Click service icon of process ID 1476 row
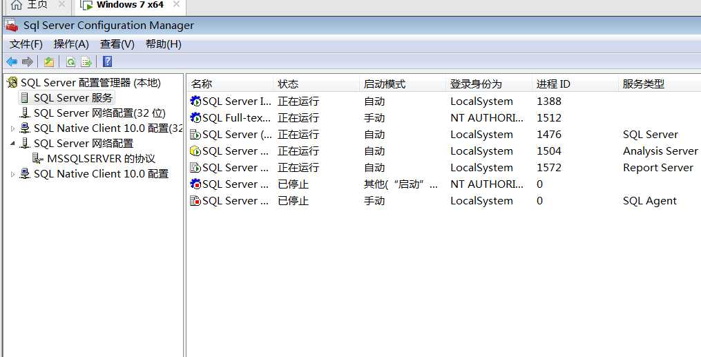 click(195, 135)
